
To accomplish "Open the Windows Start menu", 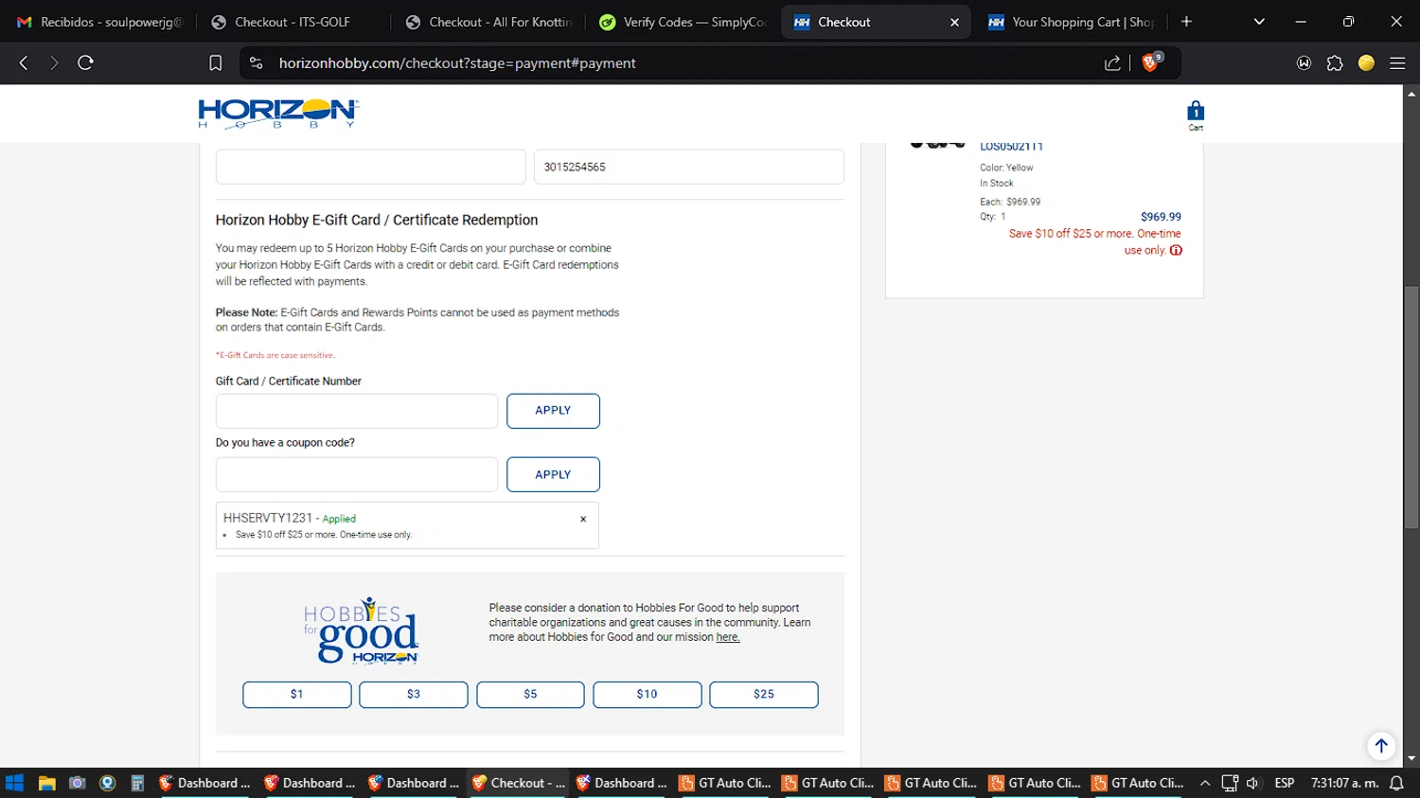I will coord(14,783).
